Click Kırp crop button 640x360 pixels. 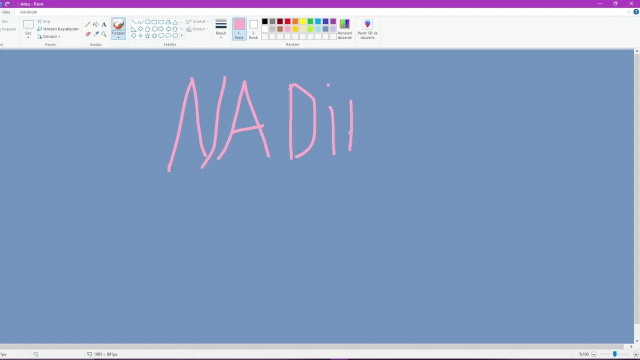click(x=43, y=21)
